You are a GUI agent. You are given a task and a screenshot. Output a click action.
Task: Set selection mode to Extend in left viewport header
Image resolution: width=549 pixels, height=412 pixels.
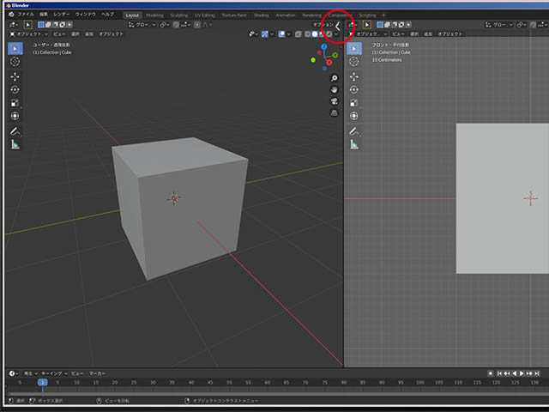pyautogui.click(x=48, y=25)
